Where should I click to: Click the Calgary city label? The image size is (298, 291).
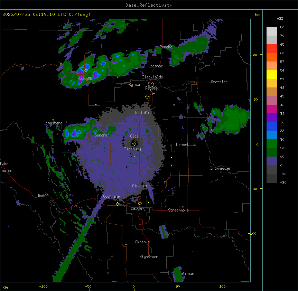tap(138, 208)
